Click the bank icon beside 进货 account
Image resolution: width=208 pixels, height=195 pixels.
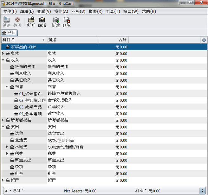12,134
